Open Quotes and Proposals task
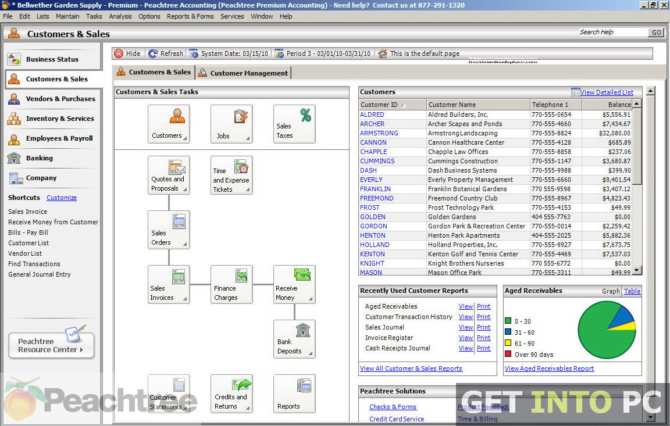 point(169,175)
